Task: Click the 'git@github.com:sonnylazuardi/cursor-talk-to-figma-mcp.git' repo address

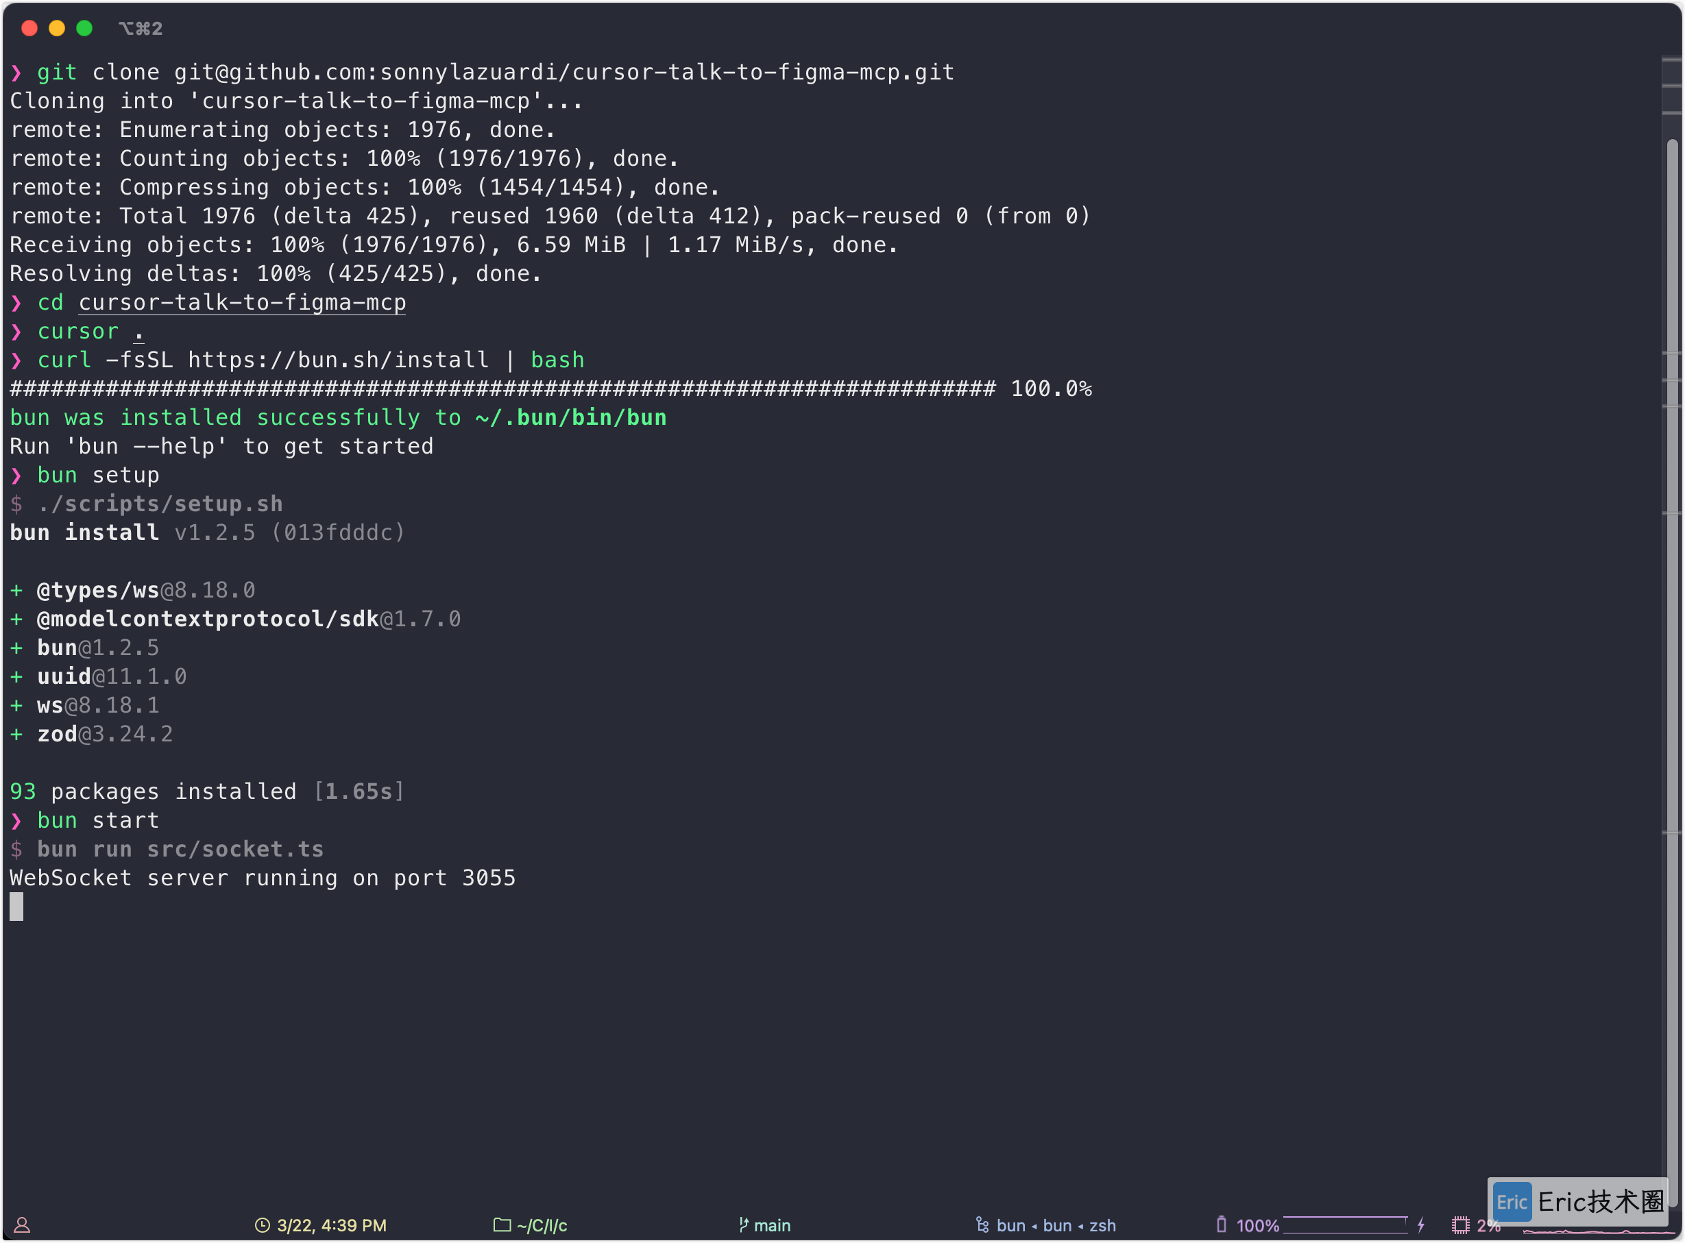Action: click(564, 72)
